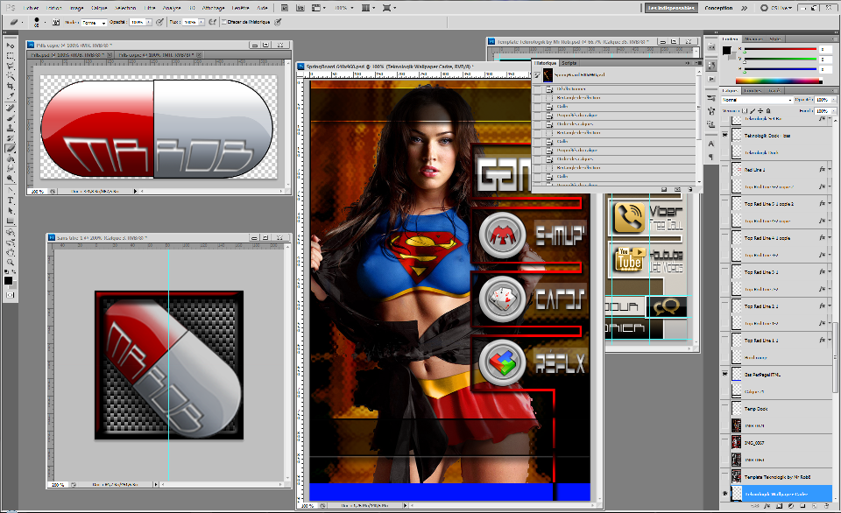Hide the Teknologik Wallpaper Cadre layer
This screenshot has height=513, width=841.
coord(724,495)
